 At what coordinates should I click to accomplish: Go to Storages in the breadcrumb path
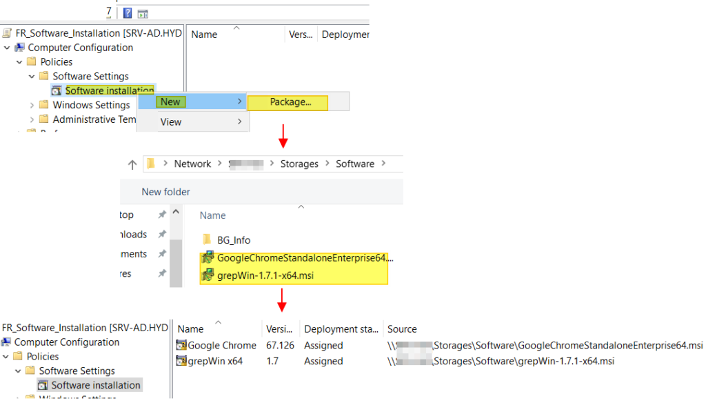click(299, 164)
